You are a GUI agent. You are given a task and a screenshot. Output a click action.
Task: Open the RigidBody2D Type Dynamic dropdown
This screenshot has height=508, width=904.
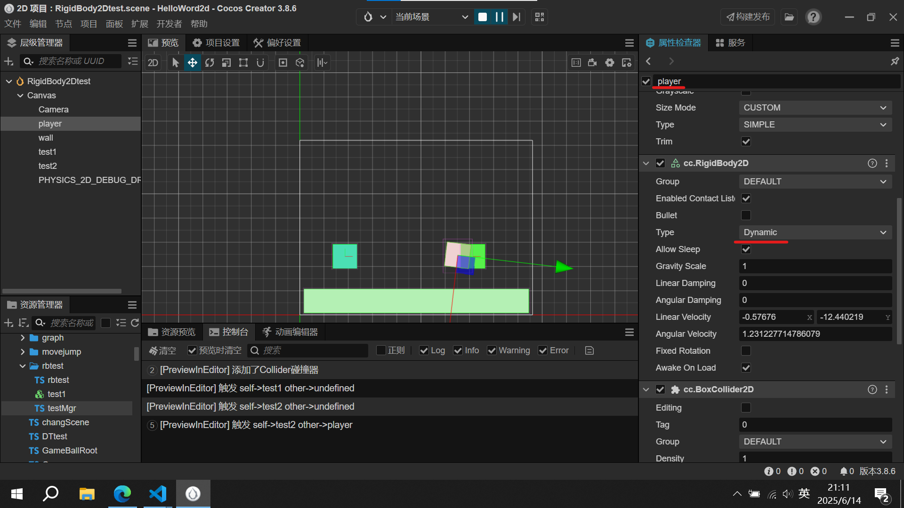815,232
